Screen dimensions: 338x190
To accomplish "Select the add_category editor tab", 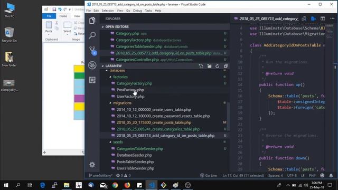I will (x=266, y=19).
